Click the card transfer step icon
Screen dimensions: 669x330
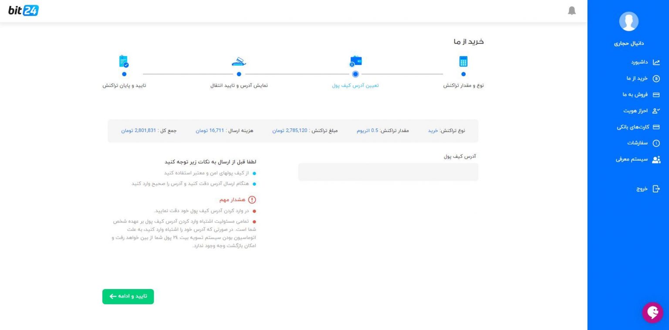(x=239, y=61)
